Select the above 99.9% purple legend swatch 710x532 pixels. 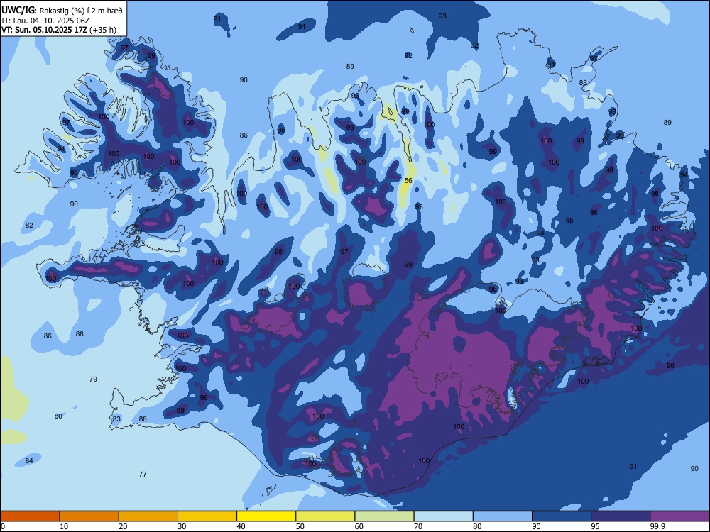point(679,516)
